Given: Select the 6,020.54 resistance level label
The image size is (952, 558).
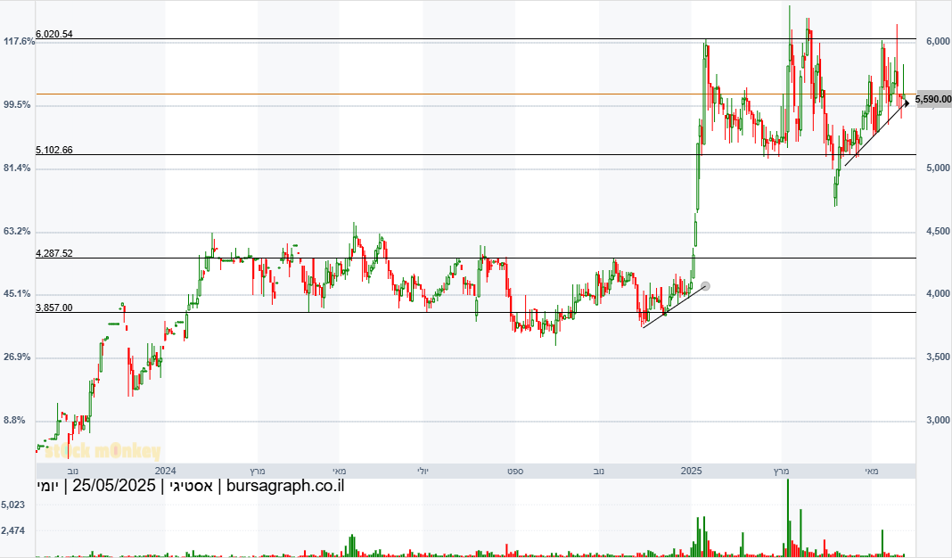Looking at the screenshot, I should point(54,34).
